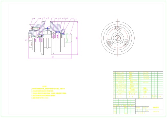This screenshot has width=167, height=118.
Task: Select the vertical overall diameter dimension line
Action: [77, 38]
